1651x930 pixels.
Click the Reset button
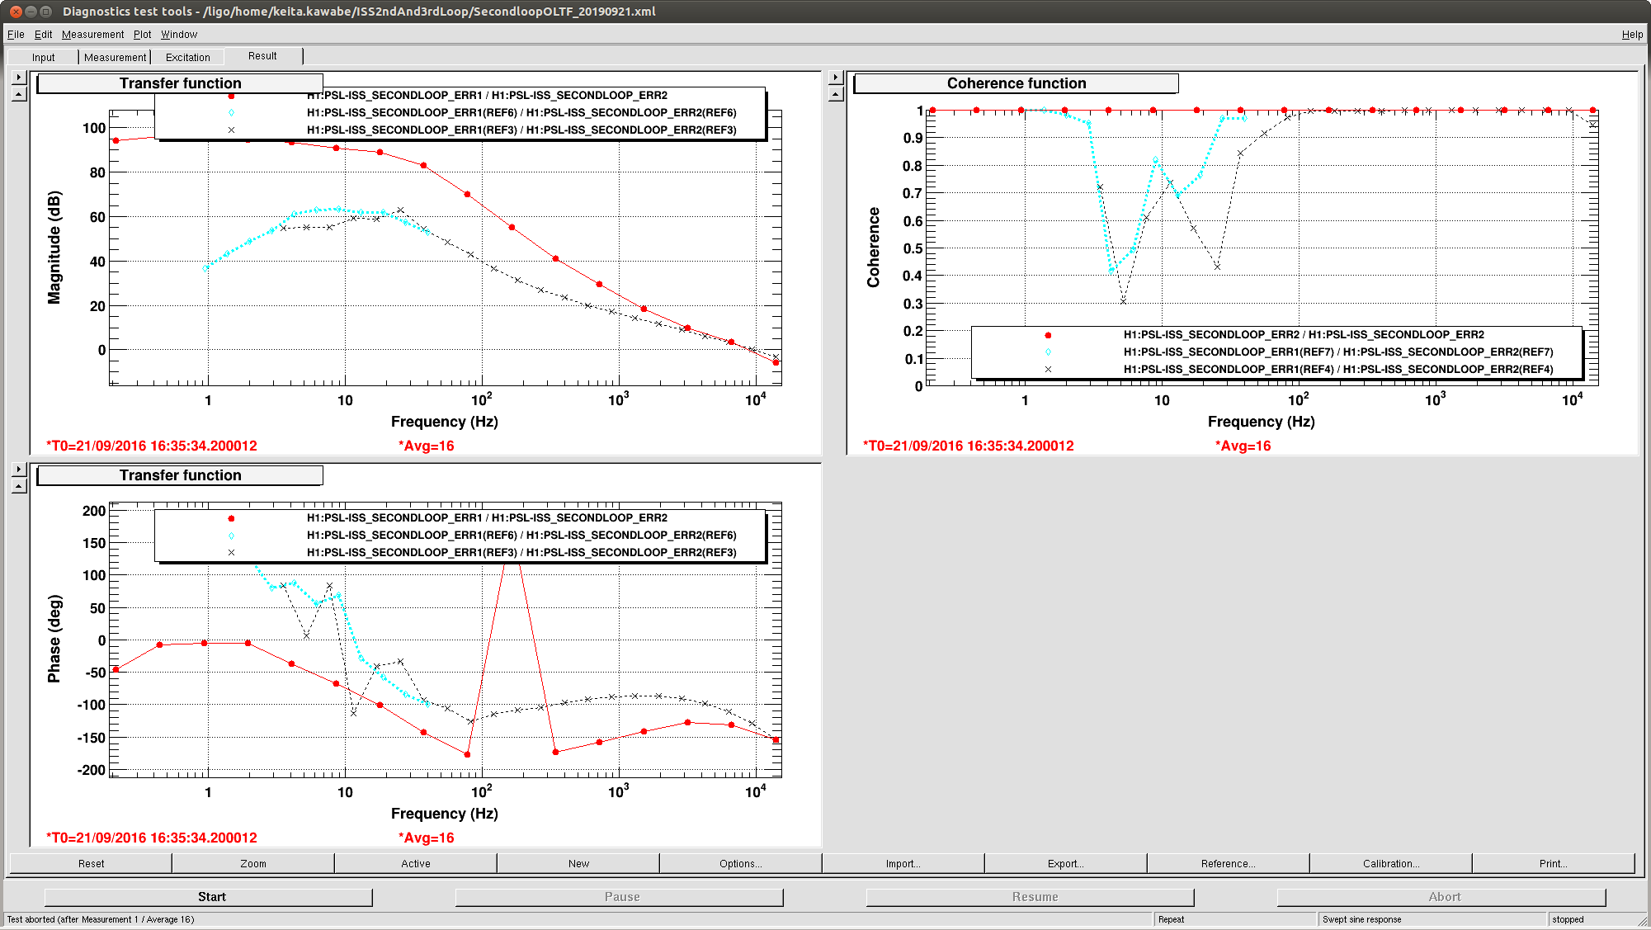[x=91, y=863]
